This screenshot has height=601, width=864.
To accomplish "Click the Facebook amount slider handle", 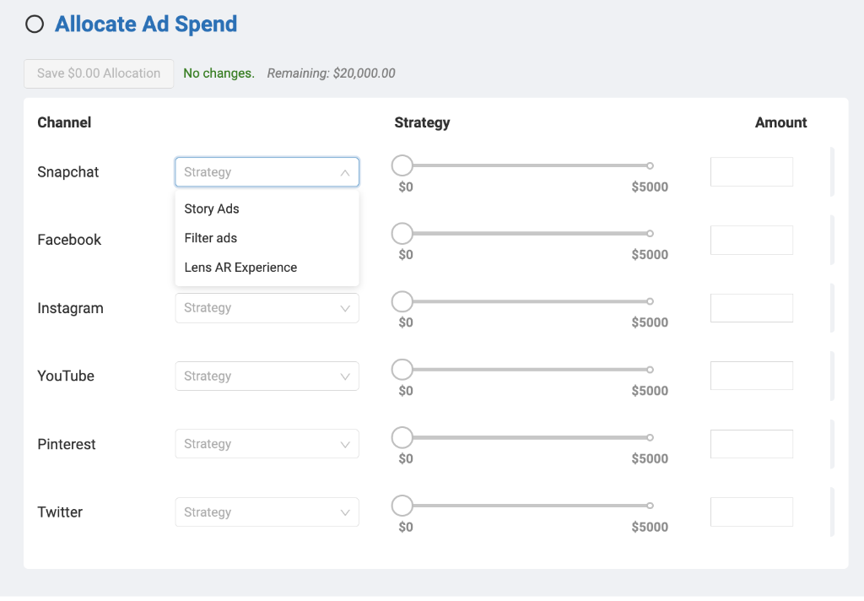I will pyautogui.click(x=402, y=234).
